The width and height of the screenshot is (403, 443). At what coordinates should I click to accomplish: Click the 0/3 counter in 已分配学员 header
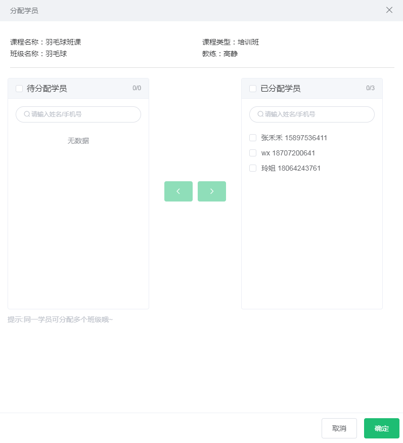pyautogui.click(x=370, y=88)
